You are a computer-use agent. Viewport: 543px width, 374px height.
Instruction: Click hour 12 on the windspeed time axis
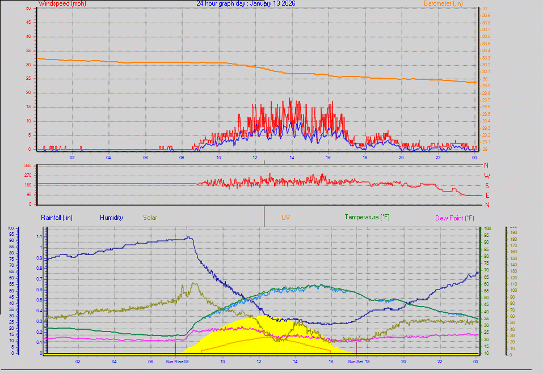255,158
